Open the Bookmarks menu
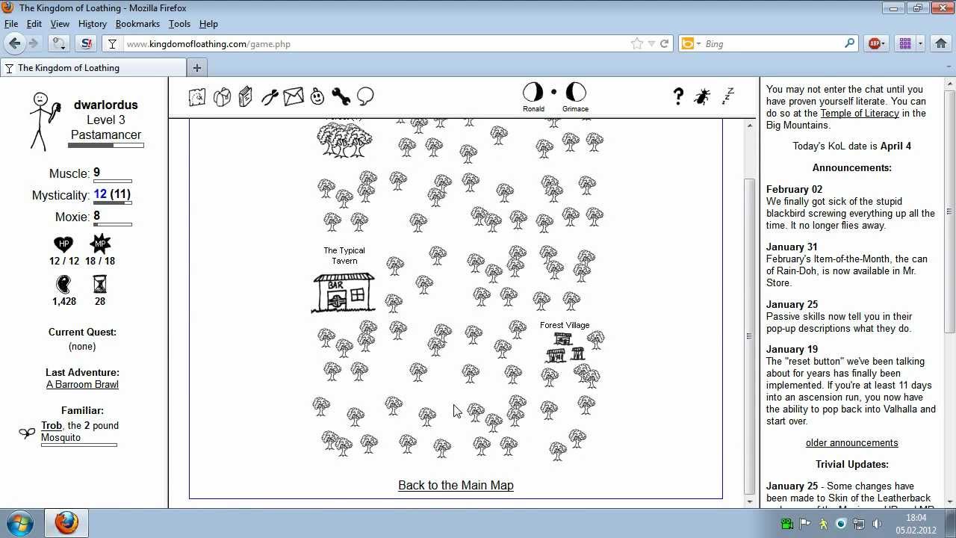 coord(138,24)
